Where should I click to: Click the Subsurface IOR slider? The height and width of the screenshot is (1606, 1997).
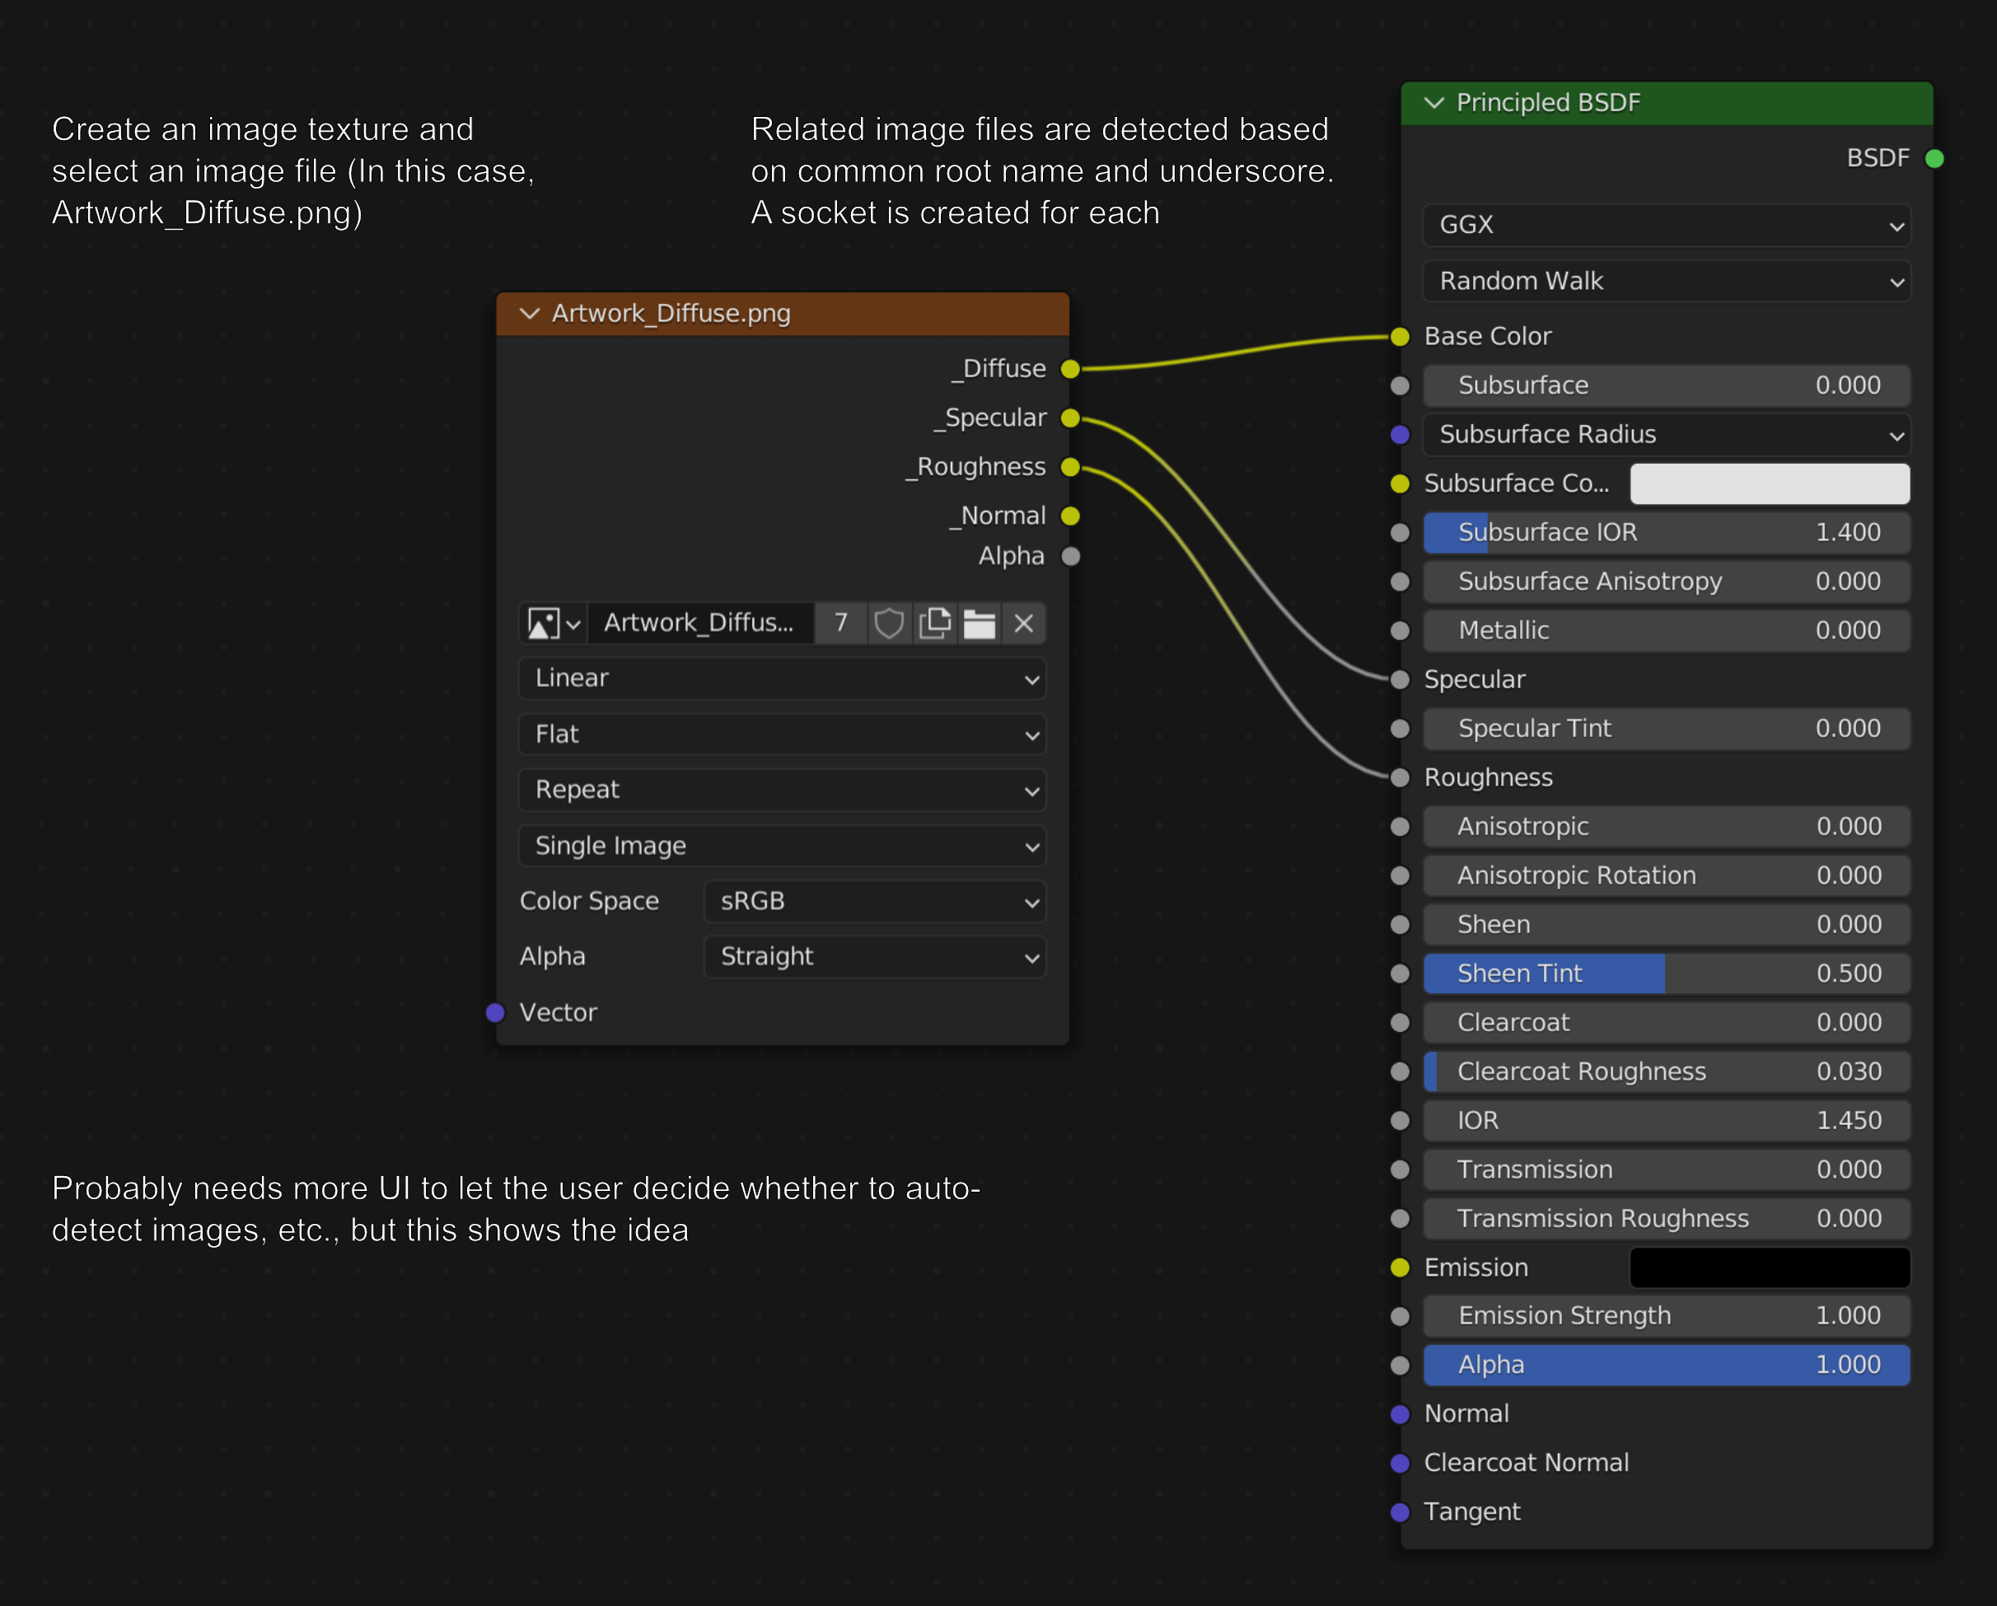(1667, 533)
